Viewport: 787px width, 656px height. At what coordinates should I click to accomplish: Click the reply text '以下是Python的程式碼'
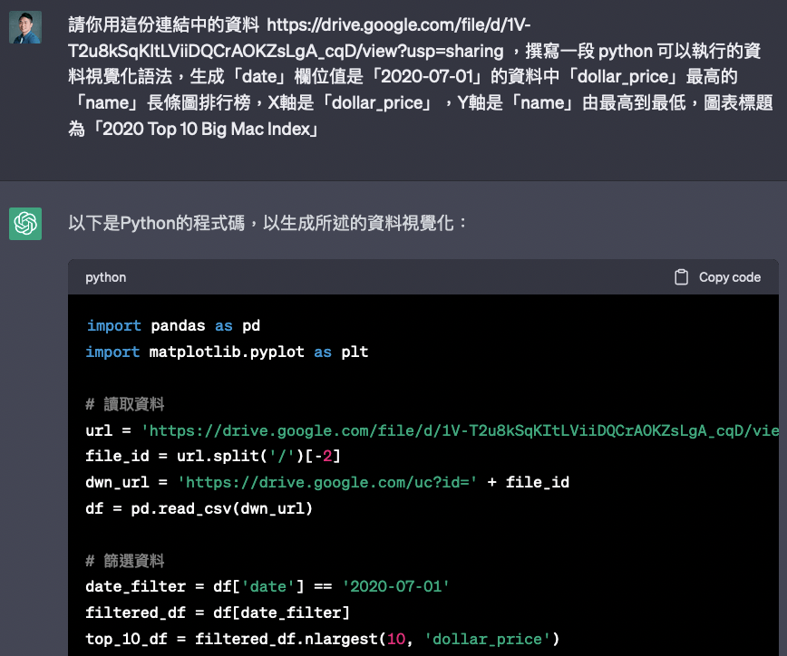pyautogui.click(x=157, y=223)
